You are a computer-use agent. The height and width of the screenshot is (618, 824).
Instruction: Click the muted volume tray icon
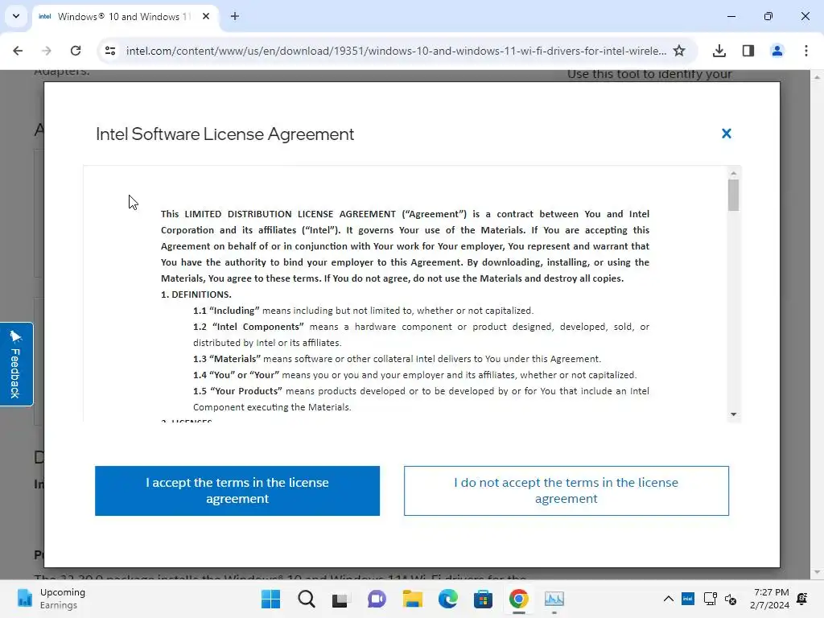coord(731,599)
